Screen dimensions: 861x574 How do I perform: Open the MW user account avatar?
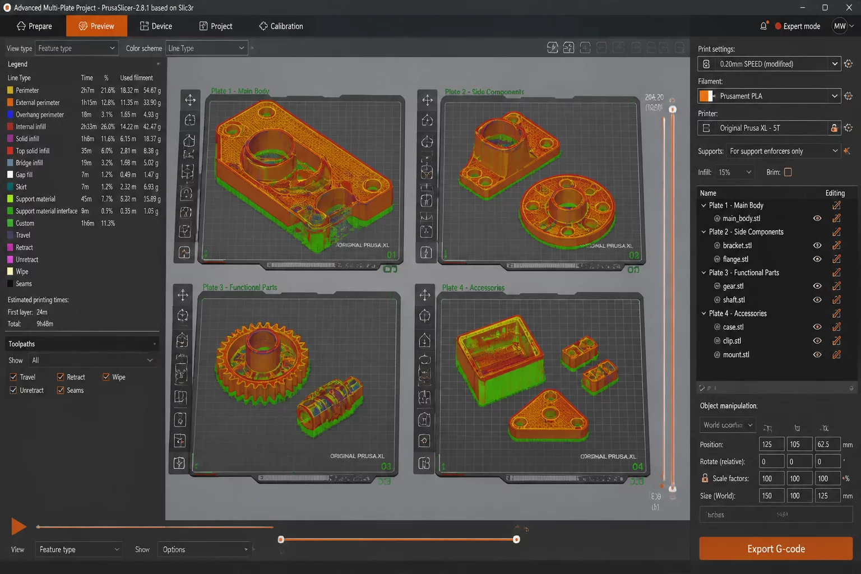[840, 26]
